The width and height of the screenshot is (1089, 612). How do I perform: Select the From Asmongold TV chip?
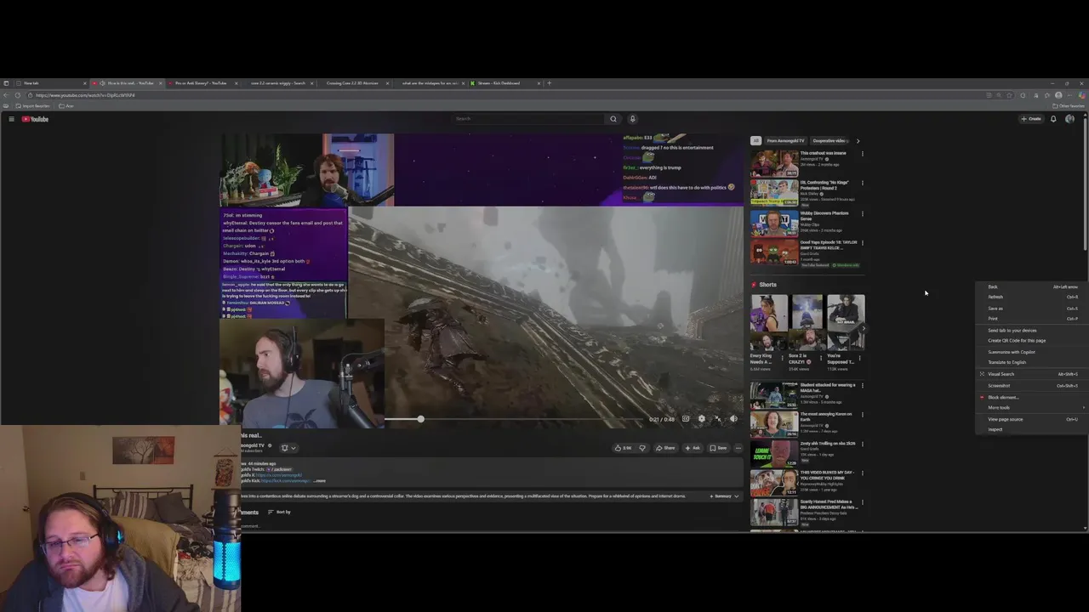tap(785, 141)
